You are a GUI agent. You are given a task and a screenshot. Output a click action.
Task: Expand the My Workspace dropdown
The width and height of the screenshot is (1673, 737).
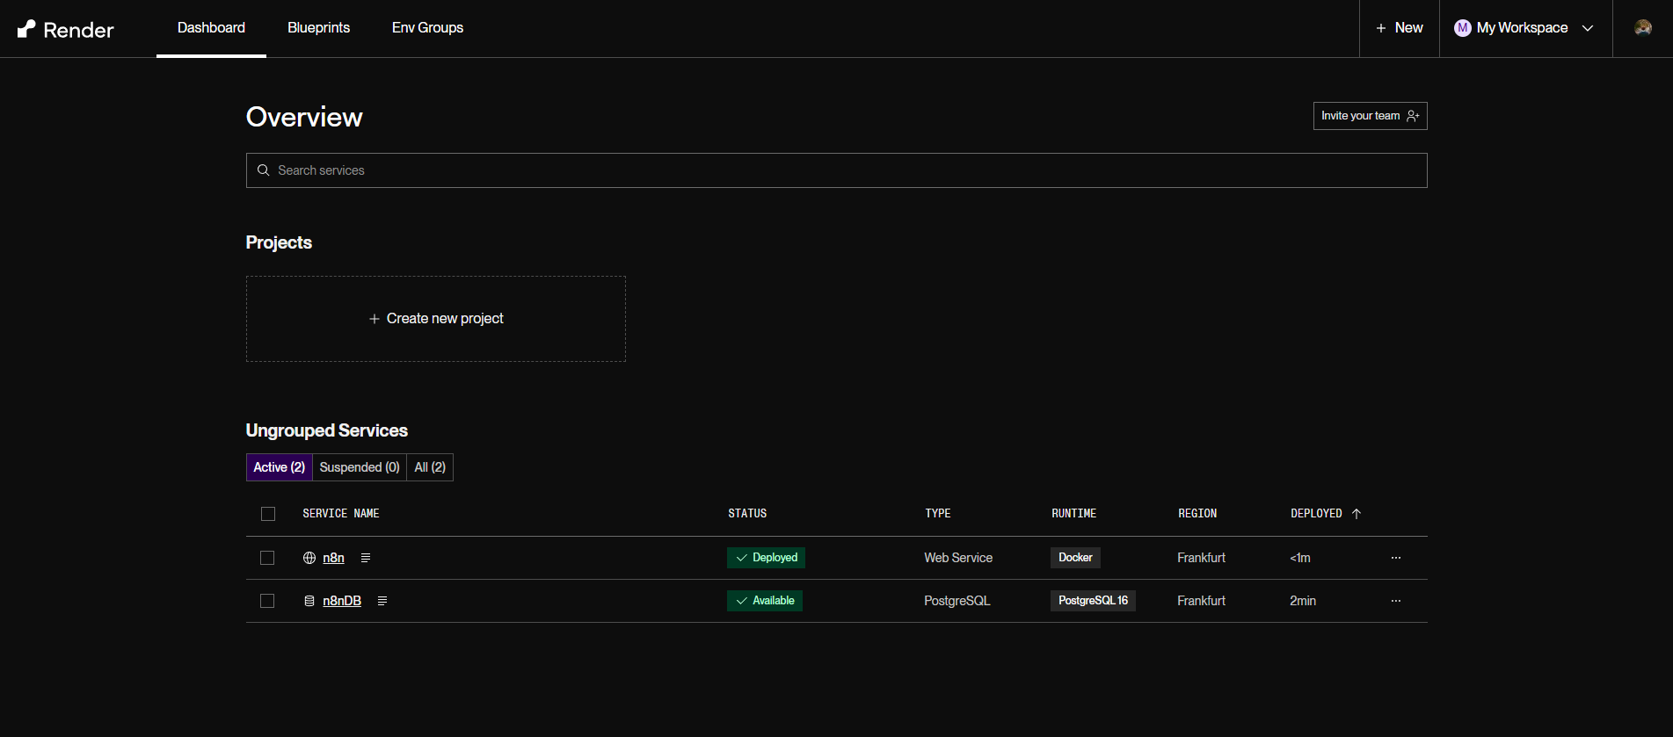1524,28
